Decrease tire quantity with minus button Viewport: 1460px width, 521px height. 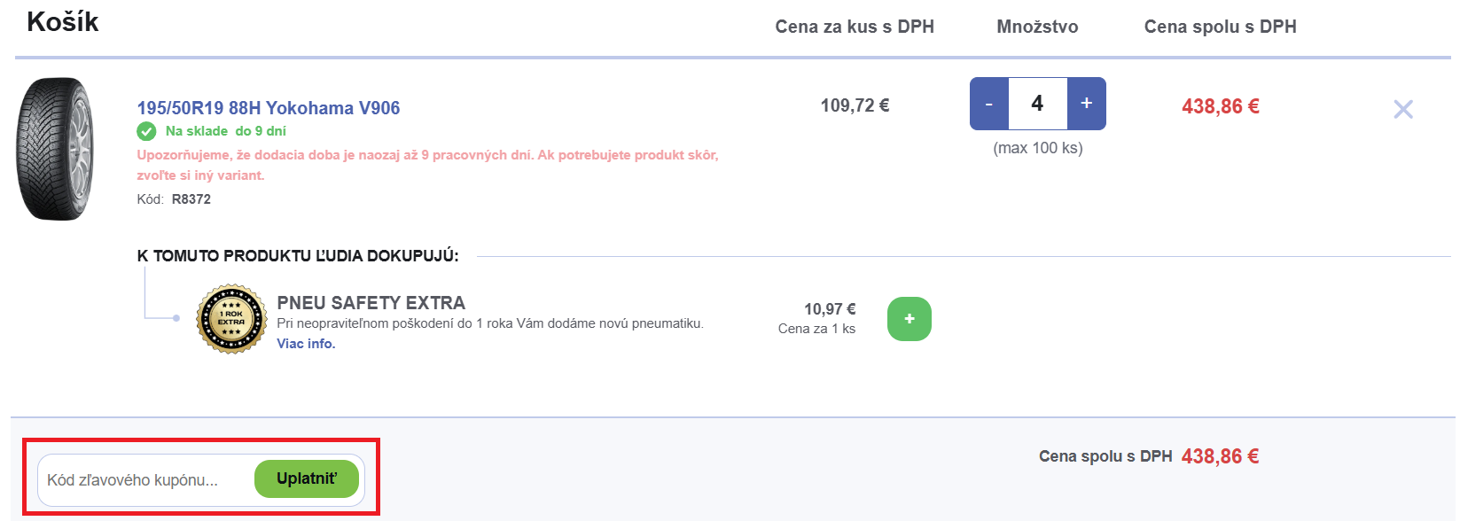tap(989, 104)
